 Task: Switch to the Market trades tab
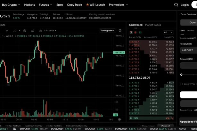(153, 25)
